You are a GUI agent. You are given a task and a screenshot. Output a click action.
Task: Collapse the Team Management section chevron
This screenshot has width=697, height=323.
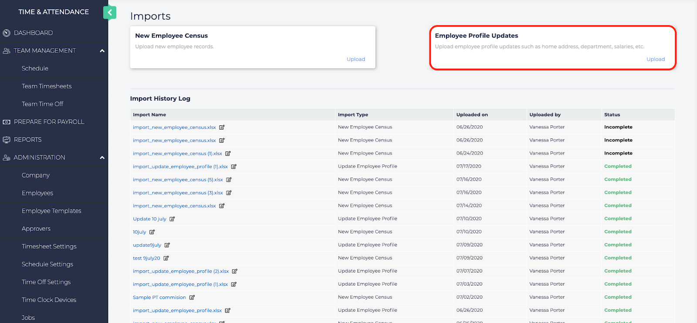(x=102, y=51)
